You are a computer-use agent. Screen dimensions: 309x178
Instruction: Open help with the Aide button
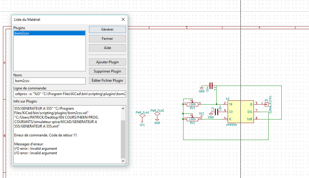pyautogui.click(x=107, y=48)
